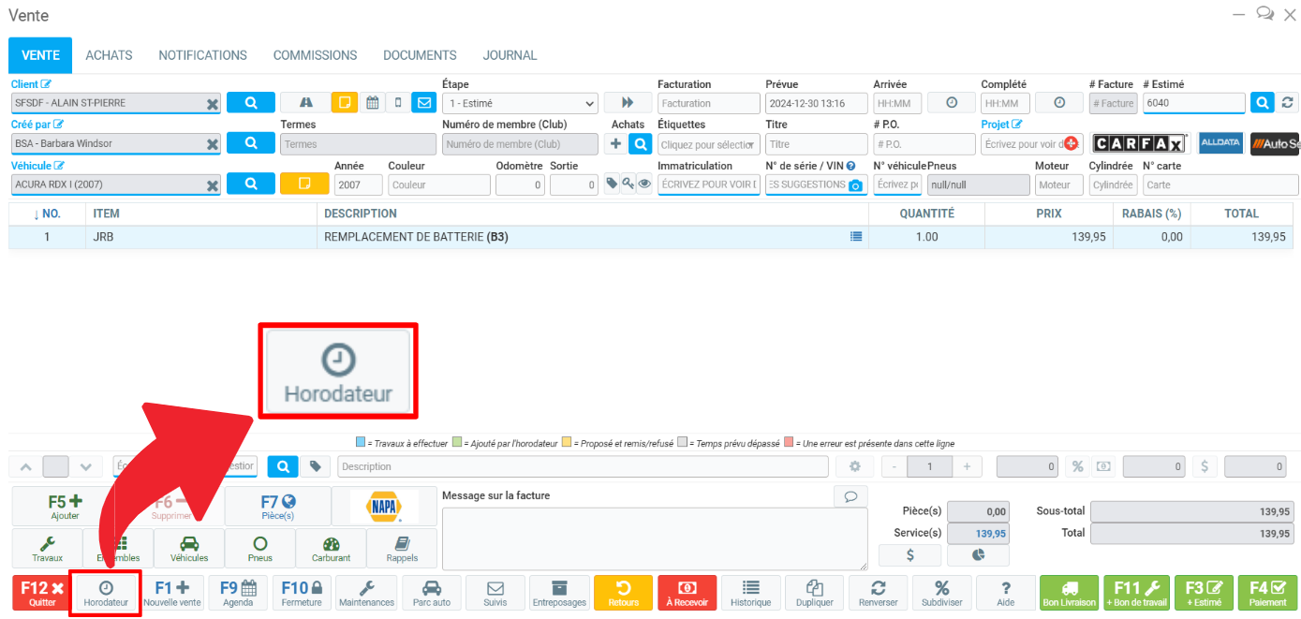Click the Pneus tire icon button
Viewport: 1301px width, 619px height.
click(x=259, y=549)
